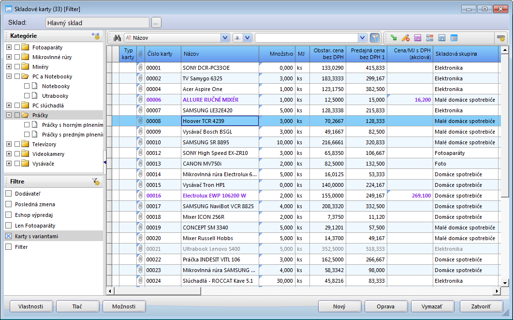This screenshot has width=513, height=320.
Task: Click the Hlavný sklad warehouse field
Action: tap(97, 23)
